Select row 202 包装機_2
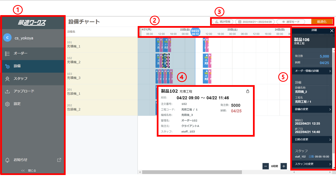This screenshot has width=336, height=189. click(x=102, y=108)
